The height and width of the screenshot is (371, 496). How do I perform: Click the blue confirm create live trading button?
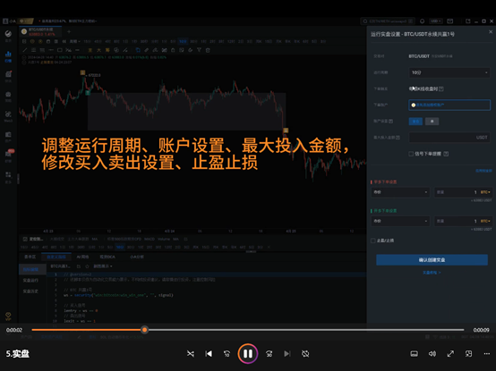[x=432, y=260]
